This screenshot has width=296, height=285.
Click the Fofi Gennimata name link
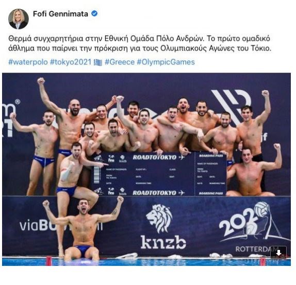pos(60,14)
